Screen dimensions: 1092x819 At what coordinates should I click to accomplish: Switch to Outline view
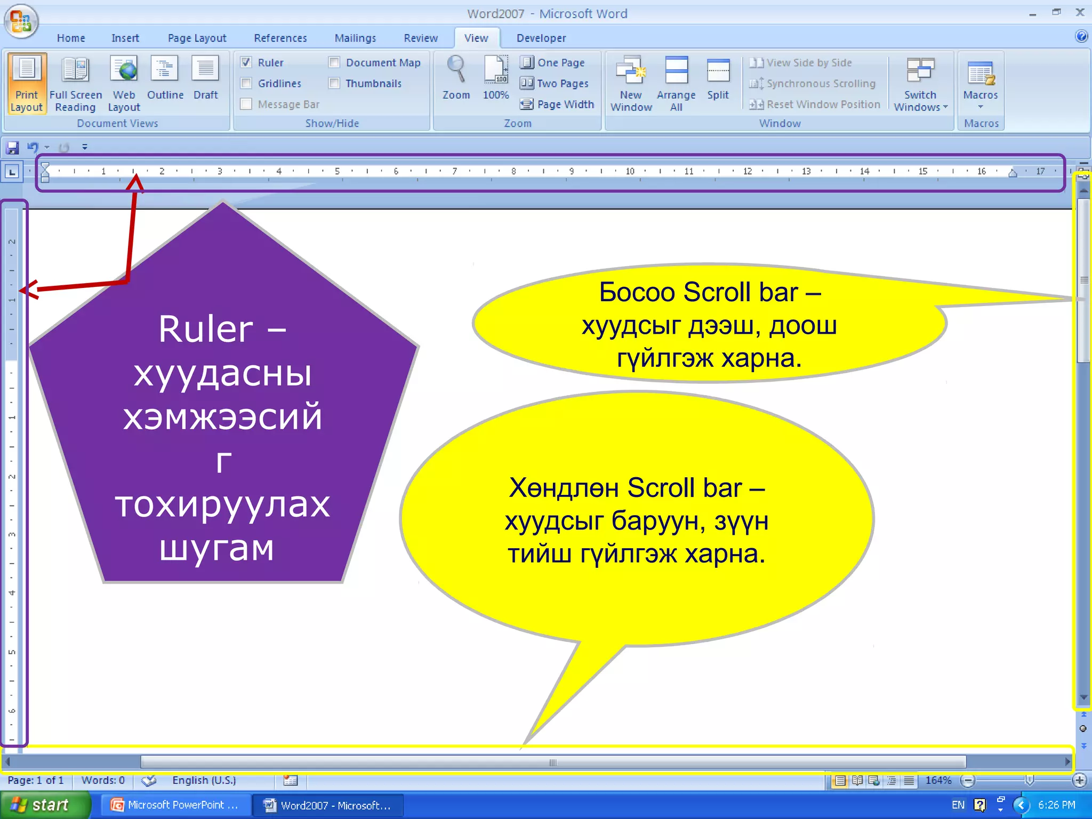(165, 79)
